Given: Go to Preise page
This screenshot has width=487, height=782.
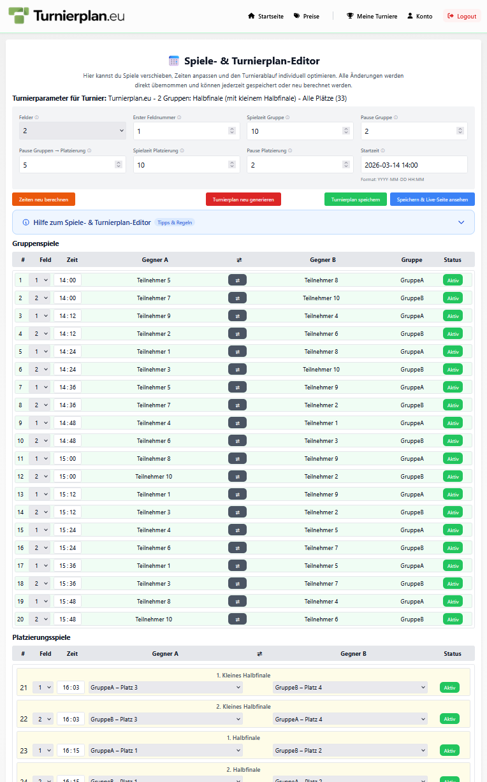Looking at the screenshot, I should pyautogui.click(x=307, y=16).
